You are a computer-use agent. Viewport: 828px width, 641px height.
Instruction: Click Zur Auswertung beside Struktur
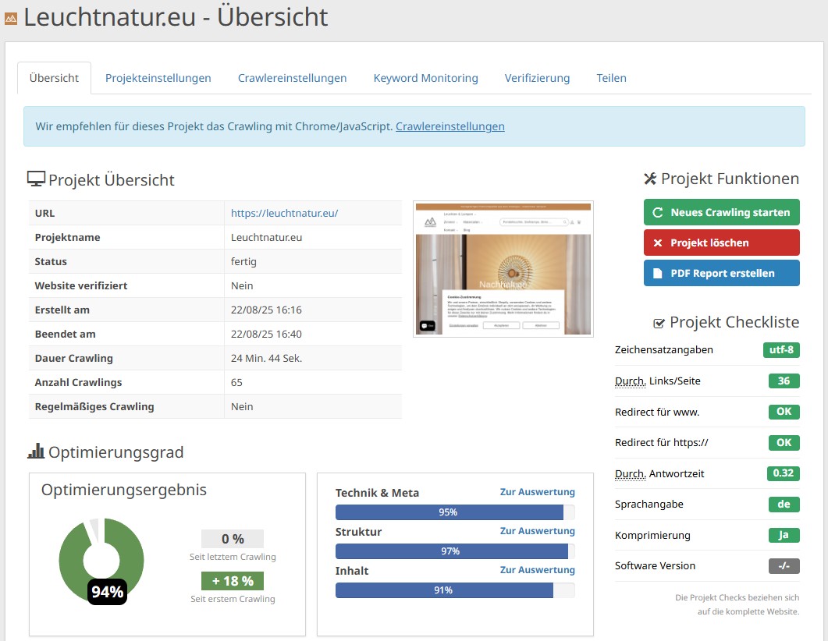click(x=537, y=530)
